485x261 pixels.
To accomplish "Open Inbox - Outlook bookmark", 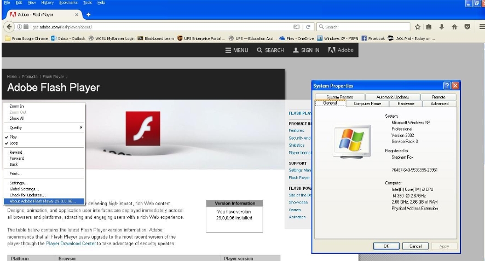I will 68,38.
